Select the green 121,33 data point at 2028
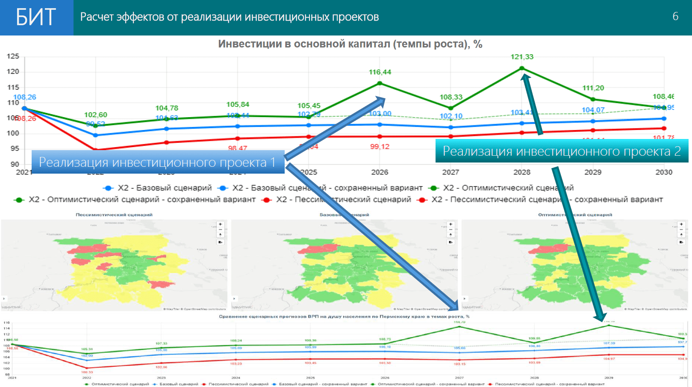The image size is (692, 387). tap(521, 68)
